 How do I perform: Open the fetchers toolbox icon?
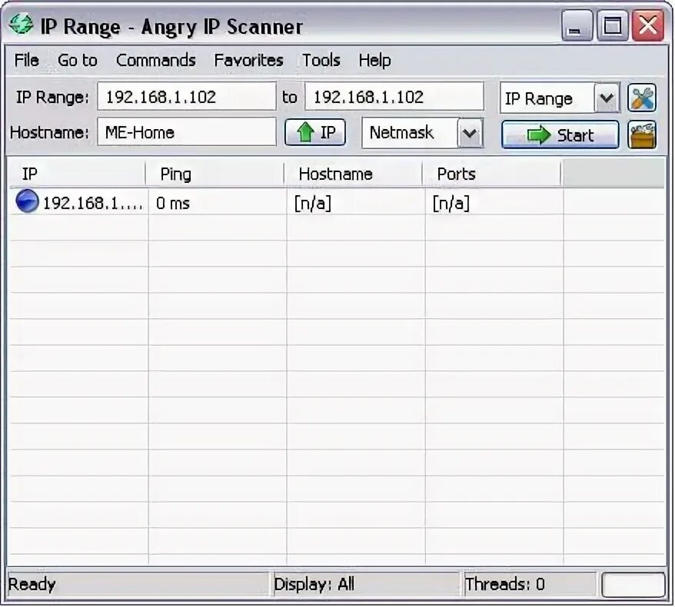point(641,134)
